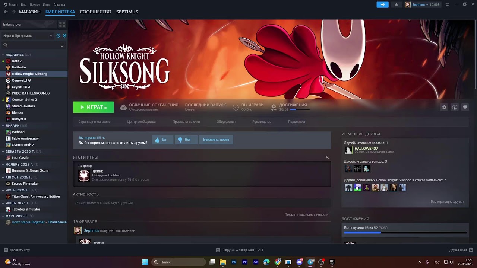Open Центр сообщества sub-tab
This screenshot has width=477, height=268.
[141, 122]
